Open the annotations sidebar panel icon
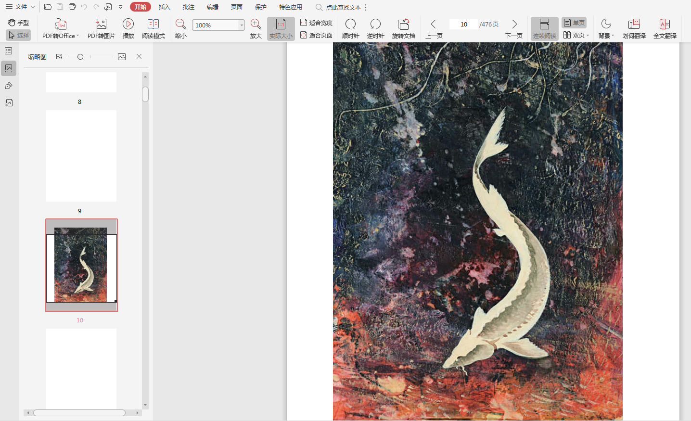 click(x=9, y=86)
